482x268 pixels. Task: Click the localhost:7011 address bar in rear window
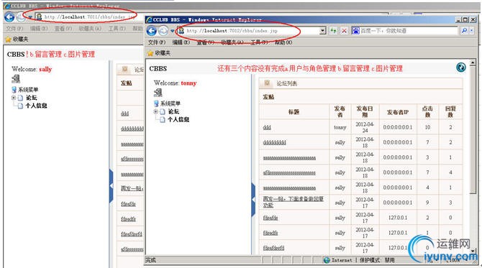point(86,17)
